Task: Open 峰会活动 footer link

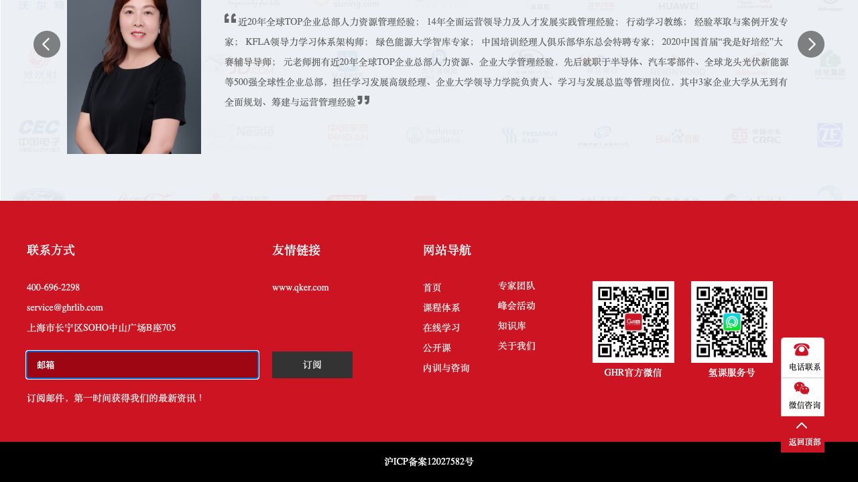Action: [x=516, y=306]
